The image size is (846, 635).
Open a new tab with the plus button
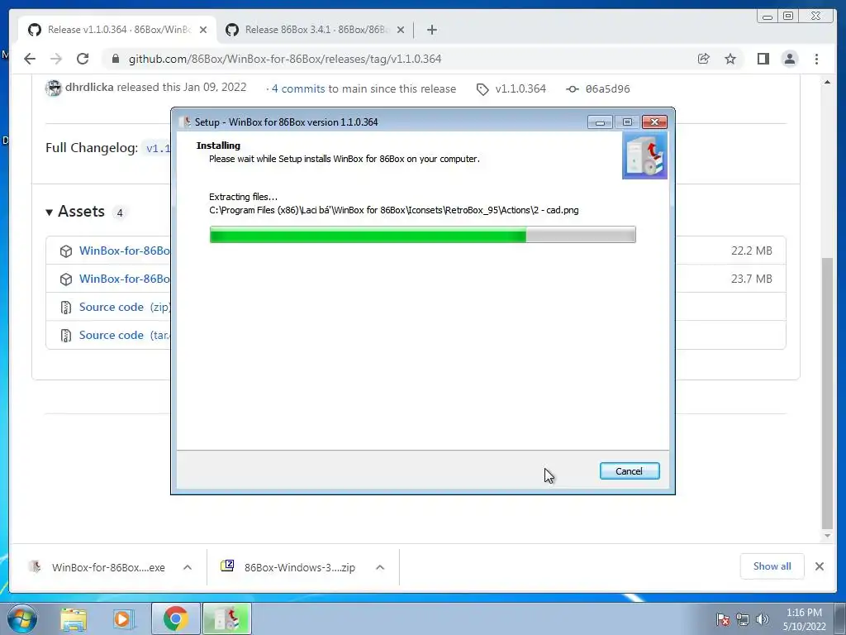(x=431, y=30)
